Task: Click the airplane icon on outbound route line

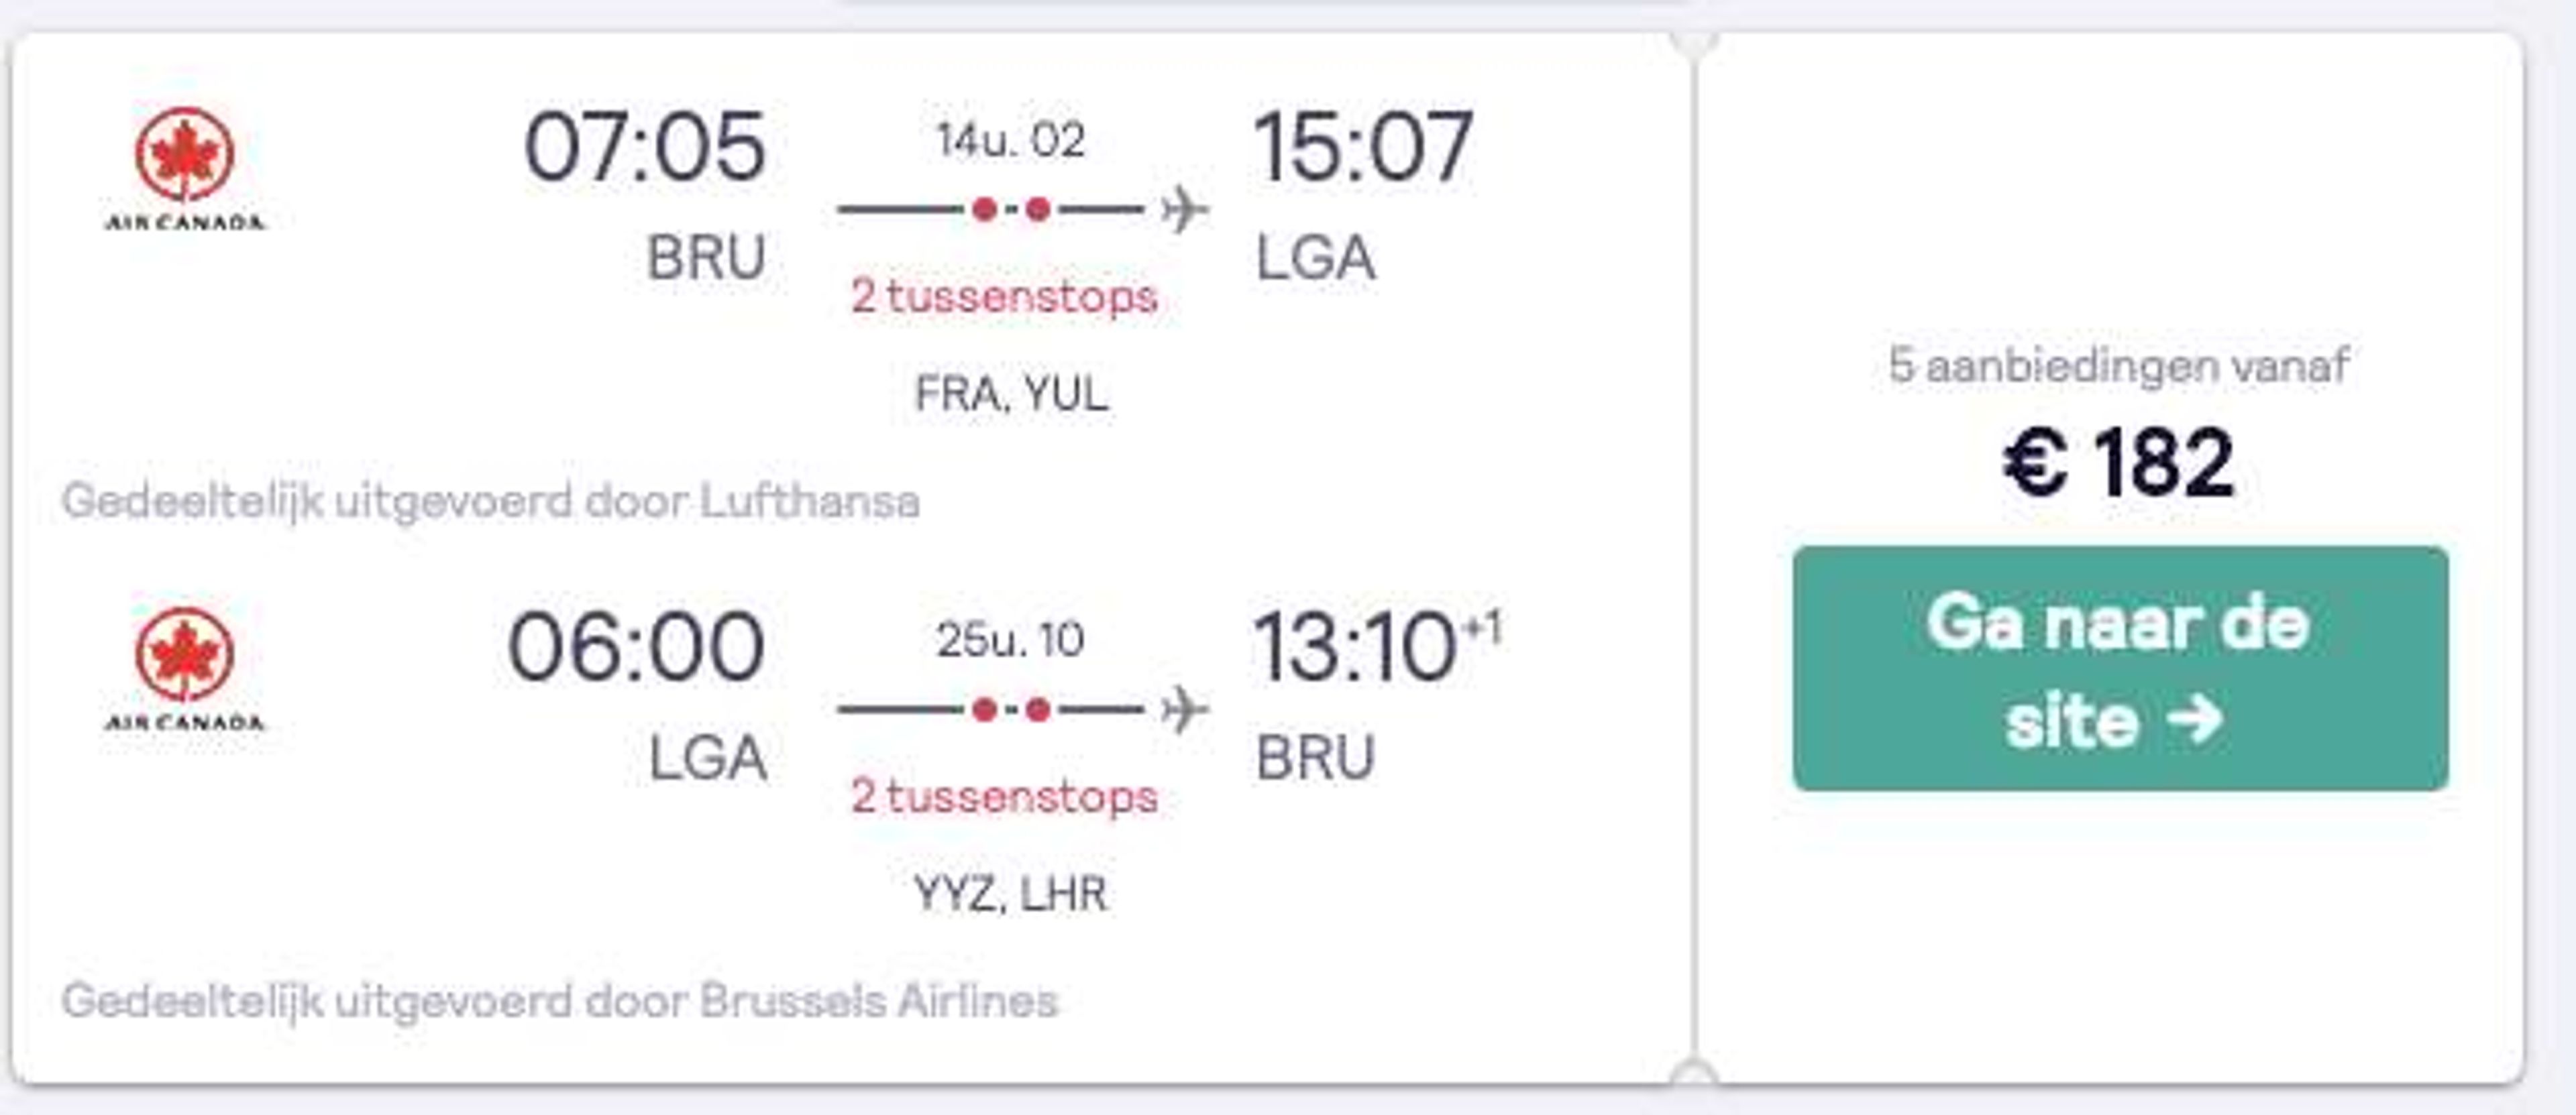Action: [x=1184, y=210]
